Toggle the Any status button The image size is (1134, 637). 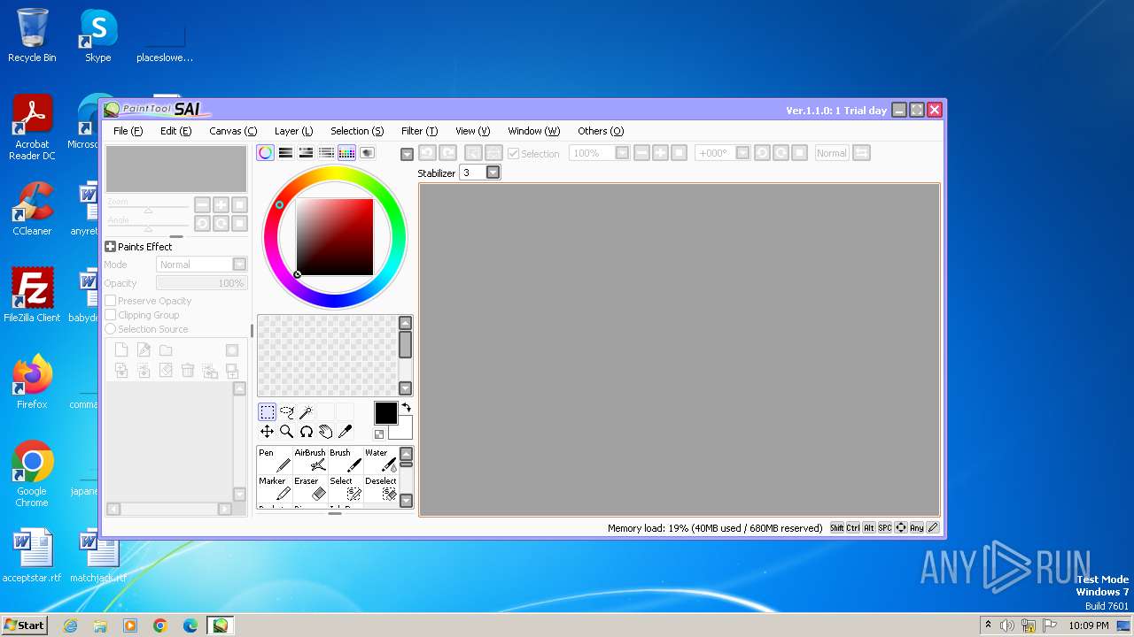(x=917, y=527)
